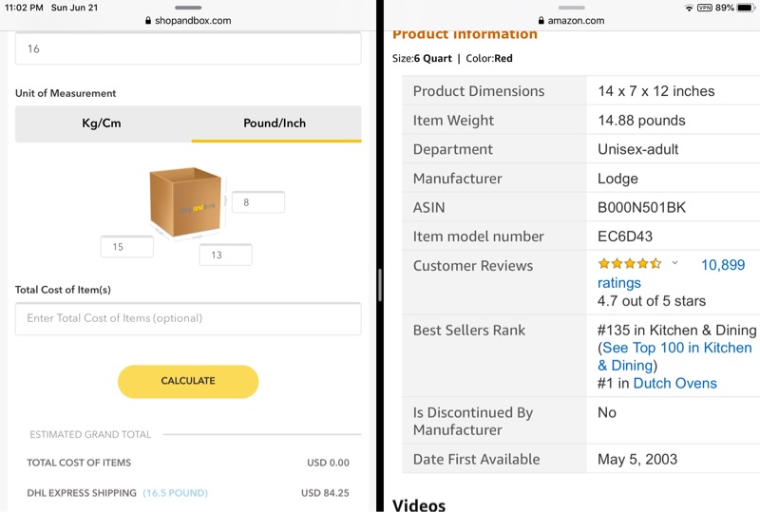Tap the multitasking pill above shopandbox.com
760x512 pixels.
coord(188,7)
